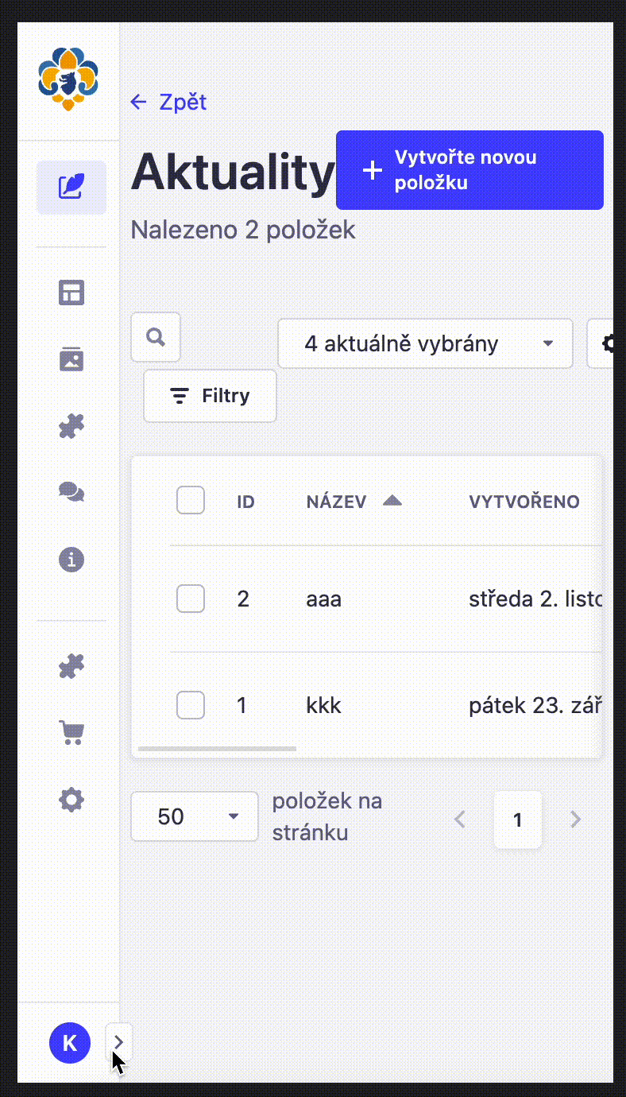The width and height of the screenshot is (626, 1097).
Task: Check the box for row kkk
Action: (x=191, y=705)
